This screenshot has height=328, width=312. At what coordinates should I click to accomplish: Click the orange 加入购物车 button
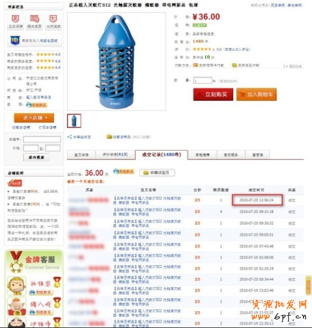tap(256, 95)
